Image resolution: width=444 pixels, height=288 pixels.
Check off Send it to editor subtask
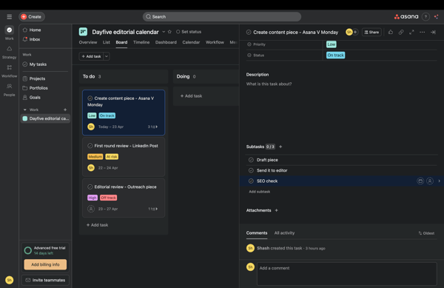pos(251,170)
